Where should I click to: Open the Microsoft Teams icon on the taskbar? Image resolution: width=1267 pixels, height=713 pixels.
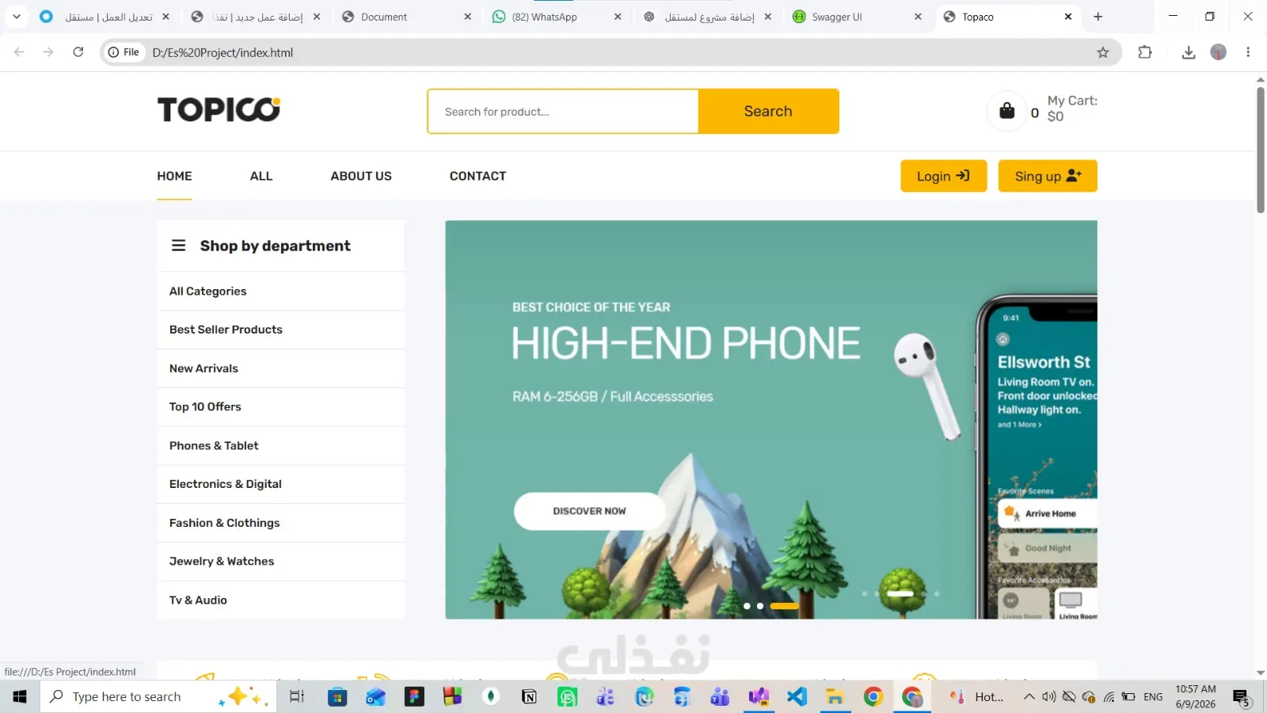click(720, 696)
